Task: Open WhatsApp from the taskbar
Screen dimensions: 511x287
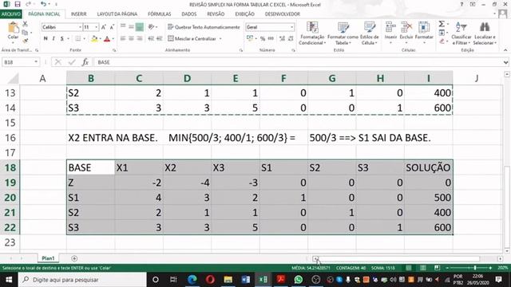Action: 298,280
